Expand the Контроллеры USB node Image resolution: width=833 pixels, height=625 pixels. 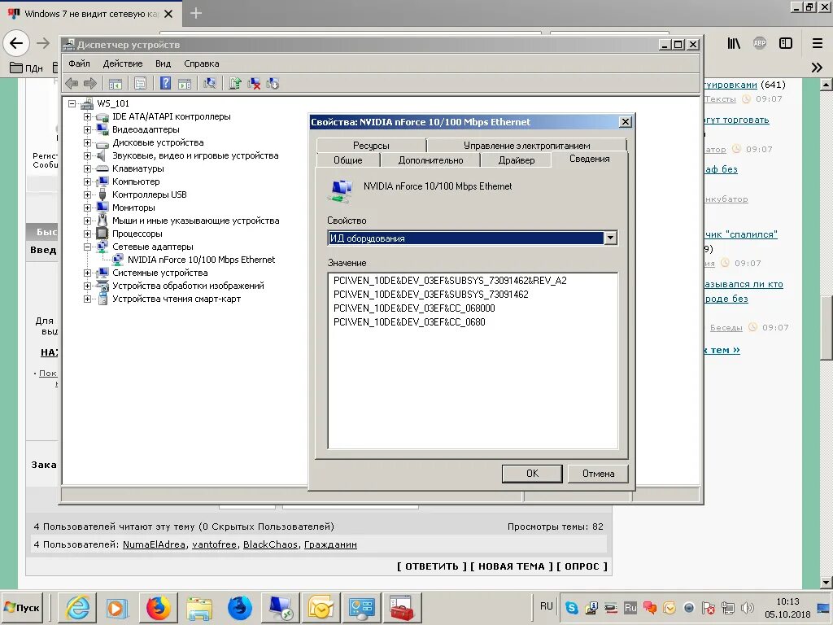pos(88,194)
